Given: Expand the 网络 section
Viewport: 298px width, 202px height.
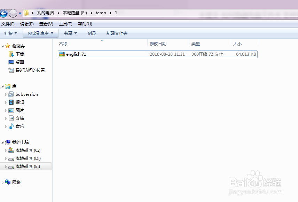Looking at the screenshot, I should [x=2, y=182].
